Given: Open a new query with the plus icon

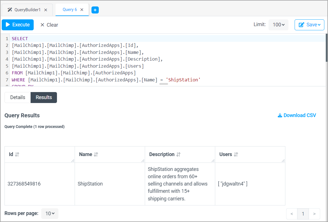Looking at the screenshot, I should coord(95,10).
